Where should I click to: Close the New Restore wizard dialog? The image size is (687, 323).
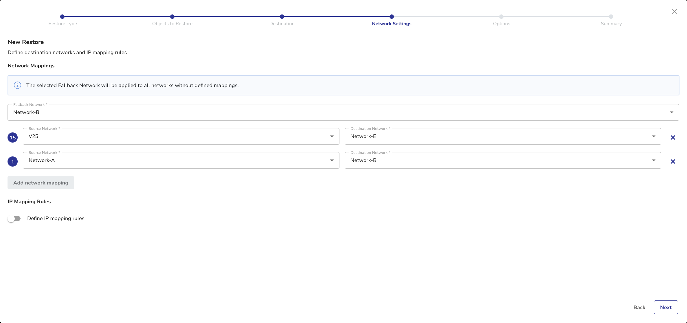674,11
